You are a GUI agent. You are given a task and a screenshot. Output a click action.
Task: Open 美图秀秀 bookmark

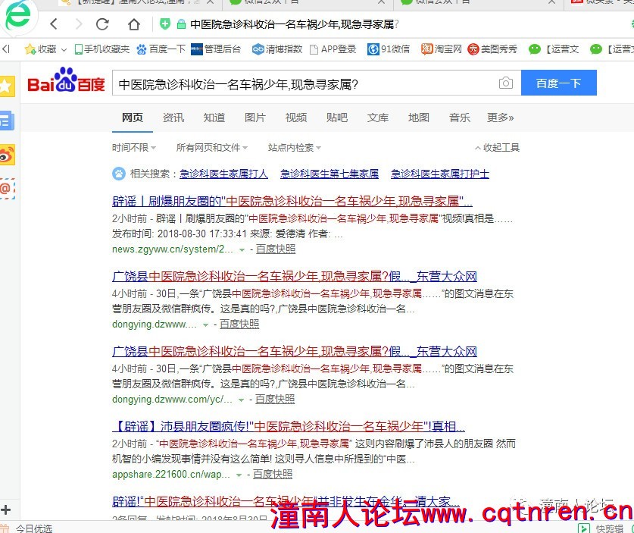point(492,49)
